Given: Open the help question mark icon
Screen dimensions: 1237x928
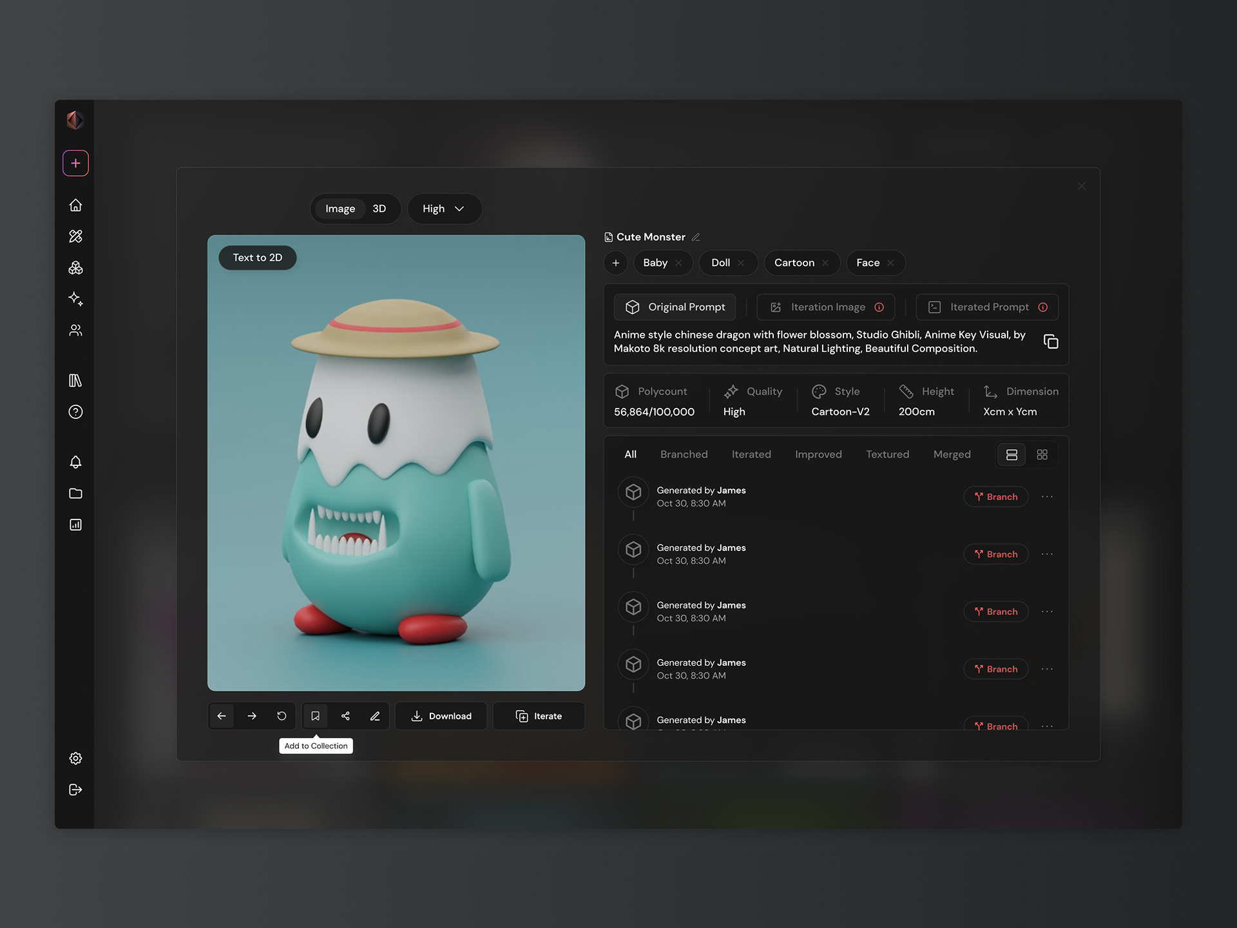Looking at the screenshot, I should click(75, 412).
